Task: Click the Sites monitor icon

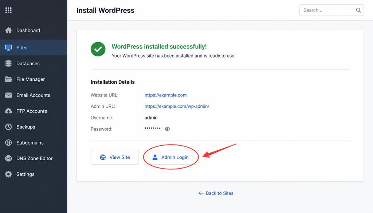Action: coord(8,48)
